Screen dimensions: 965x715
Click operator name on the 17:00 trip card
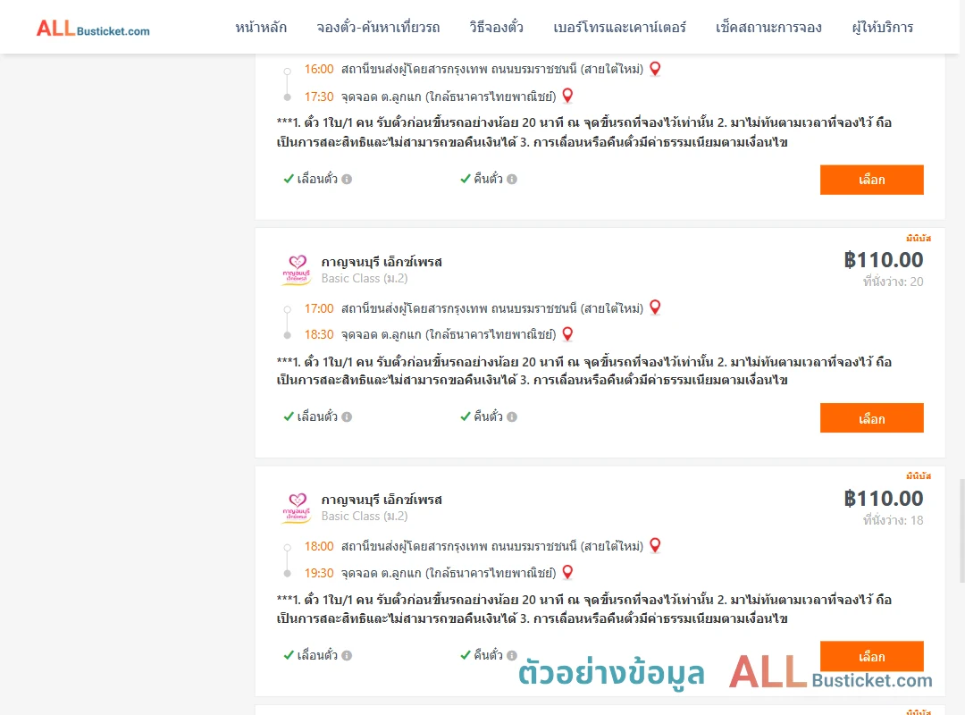[382, 262]
